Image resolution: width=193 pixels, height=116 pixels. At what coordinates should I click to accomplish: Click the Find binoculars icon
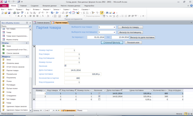pyautogui.click(x=107, y=13)
